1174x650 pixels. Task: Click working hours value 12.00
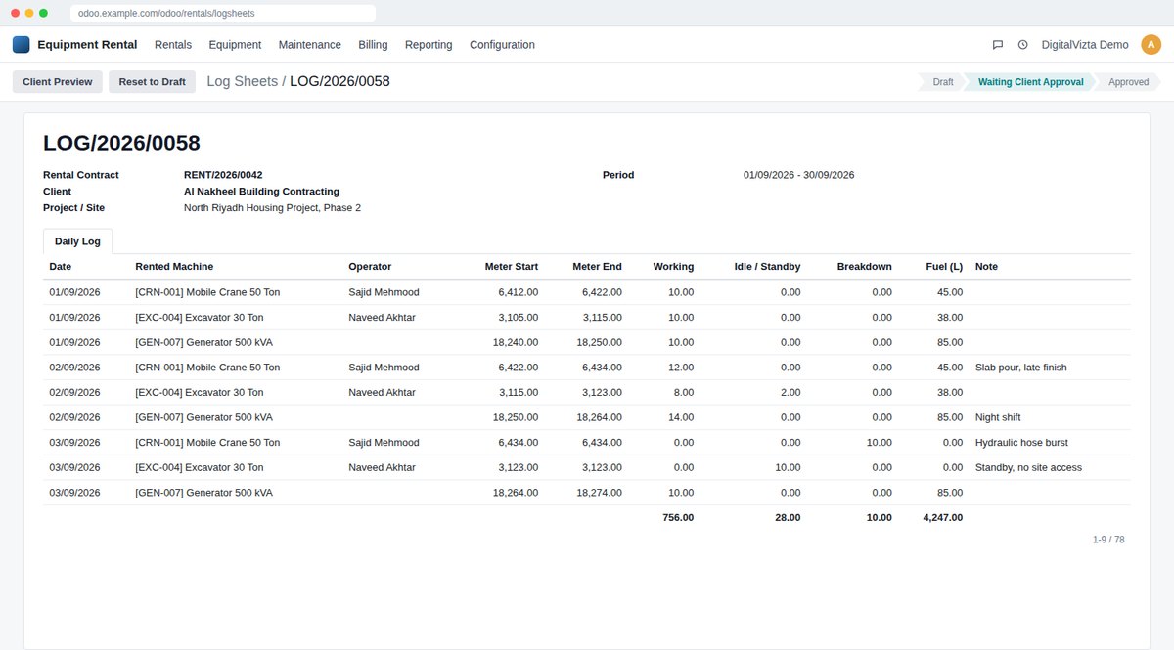pos(681,368)
